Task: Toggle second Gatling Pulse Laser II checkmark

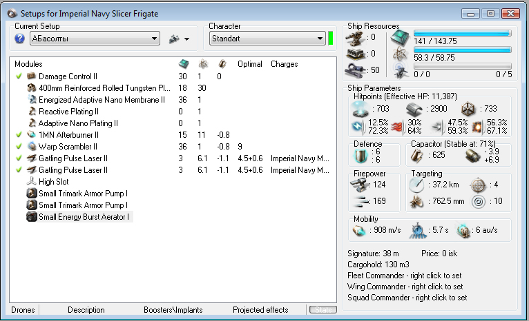Action: [19, 170]
